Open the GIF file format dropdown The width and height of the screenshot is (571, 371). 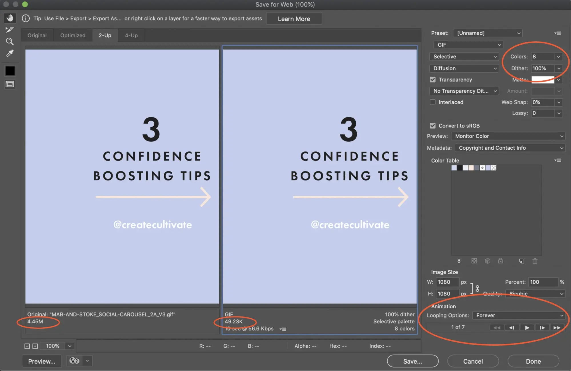point(468,45)
